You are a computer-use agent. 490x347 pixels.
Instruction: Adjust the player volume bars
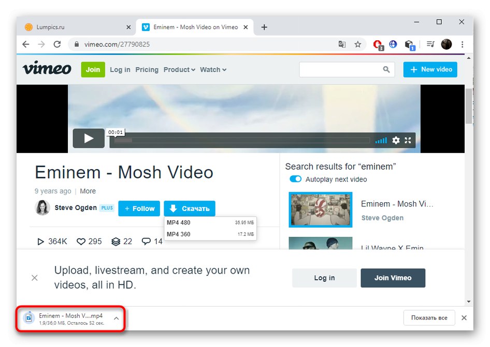coord(381,141)
